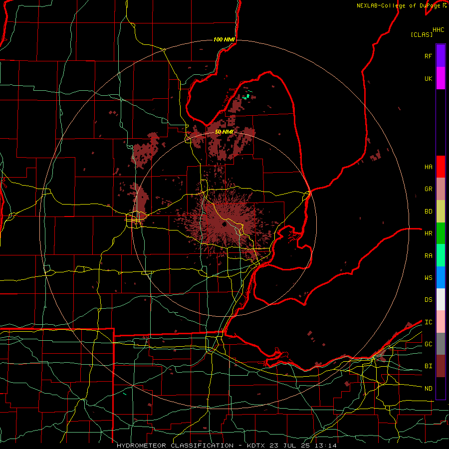
Task: Click the HA red legend swatch
Action: click(441, 167)
